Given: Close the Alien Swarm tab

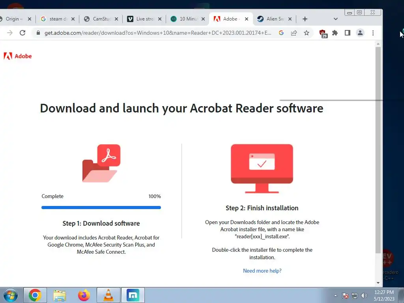Looking at the screenshot, I should tap(290, 19).
